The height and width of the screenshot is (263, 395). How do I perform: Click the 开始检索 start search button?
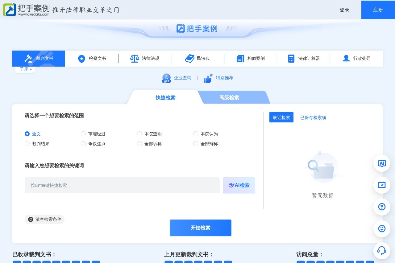[200, 228]
